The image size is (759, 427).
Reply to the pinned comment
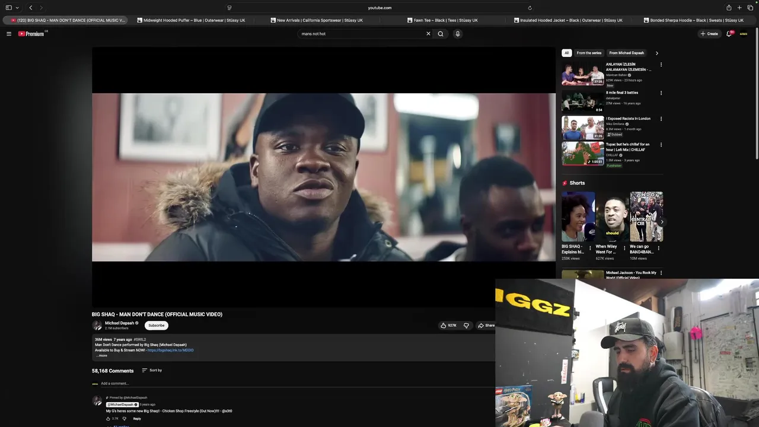[137, 419]
